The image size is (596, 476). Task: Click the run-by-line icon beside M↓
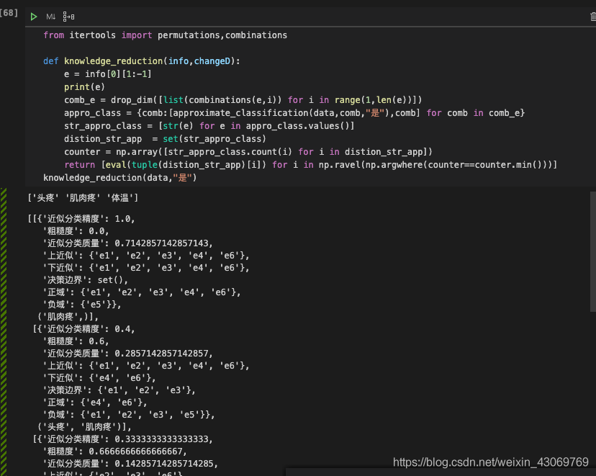pyautogui.click(x=68, y=17)
